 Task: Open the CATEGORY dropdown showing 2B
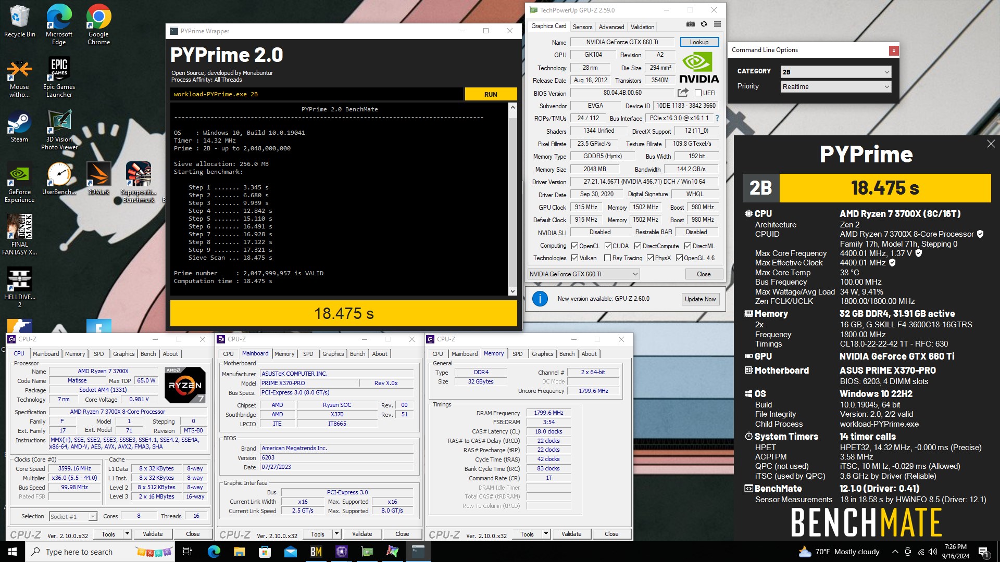[835, 72]
